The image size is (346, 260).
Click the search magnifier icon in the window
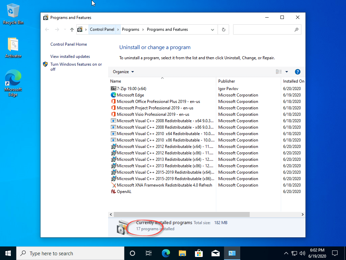pos(296,30)
